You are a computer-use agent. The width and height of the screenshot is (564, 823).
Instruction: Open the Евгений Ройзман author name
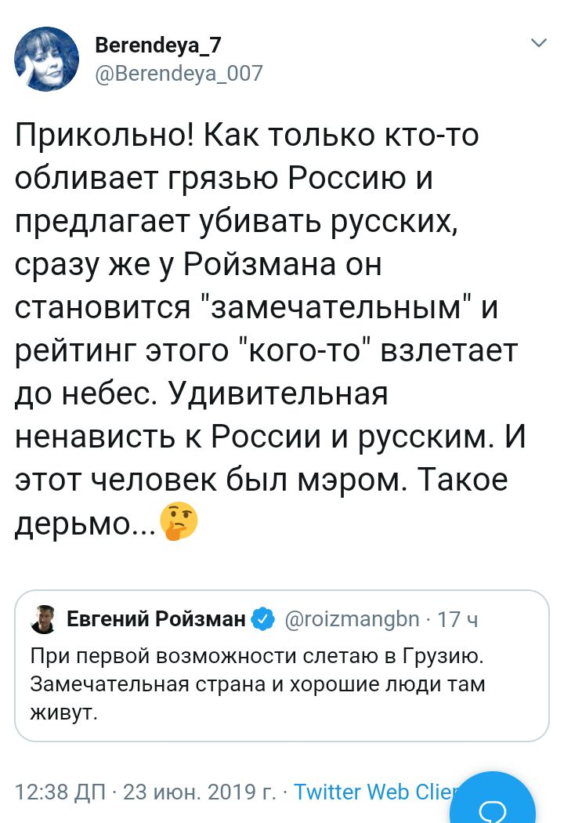[156, 619]
